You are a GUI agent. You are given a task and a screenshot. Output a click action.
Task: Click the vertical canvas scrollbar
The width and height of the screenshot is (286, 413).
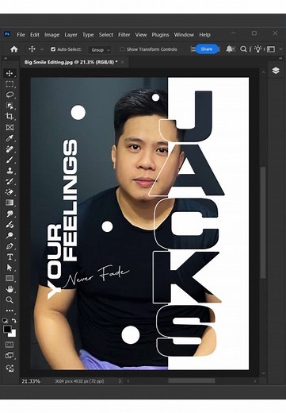pos(263,222)
